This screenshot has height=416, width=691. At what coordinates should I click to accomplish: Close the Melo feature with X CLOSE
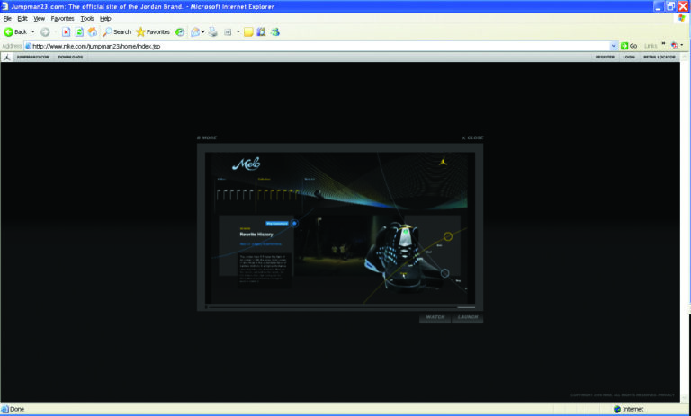tap(472, 137)
